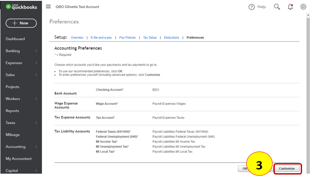Expand the Expenses submenu arrow
This screenshot has width=310, height=177.
click(36, 63)
